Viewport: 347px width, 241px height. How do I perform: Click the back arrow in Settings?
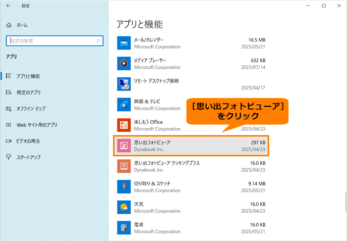[x=8, y=6]
